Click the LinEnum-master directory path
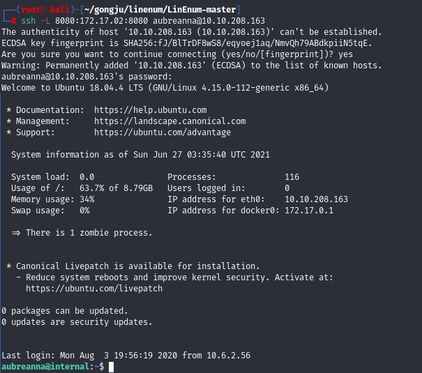 [160, 10]
